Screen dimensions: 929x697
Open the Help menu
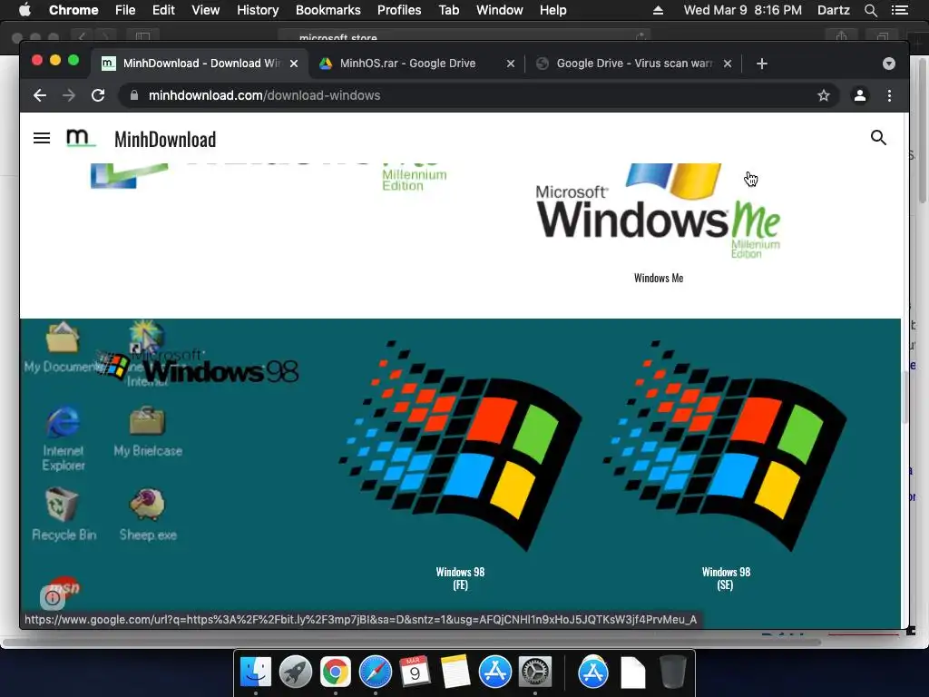point(553,10)
